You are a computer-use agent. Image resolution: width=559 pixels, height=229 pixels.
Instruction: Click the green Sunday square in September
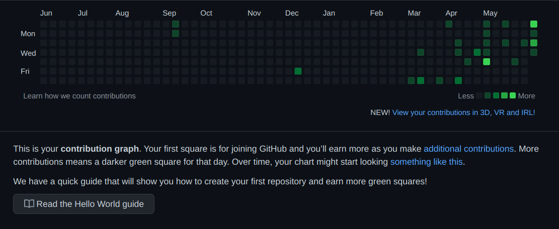tap(176, 24)
